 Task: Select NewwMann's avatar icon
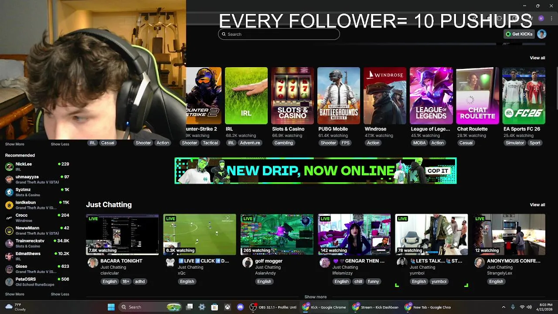[x=9, y=230]
